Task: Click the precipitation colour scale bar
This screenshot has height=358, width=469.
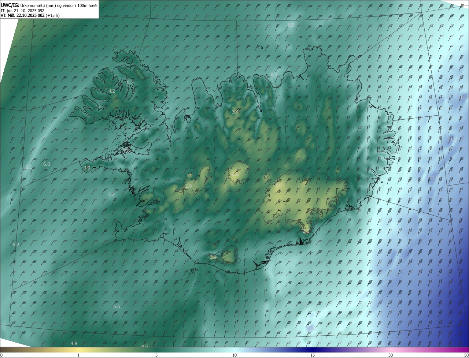Action: pyautogui.click(x=234, y=350)
